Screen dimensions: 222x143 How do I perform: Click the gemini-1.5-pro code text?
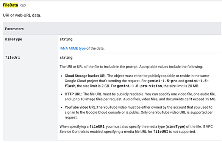tap(163, 81)
